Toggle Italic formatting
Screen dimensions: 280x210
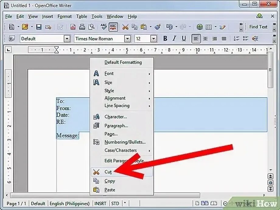click(174, 38)
